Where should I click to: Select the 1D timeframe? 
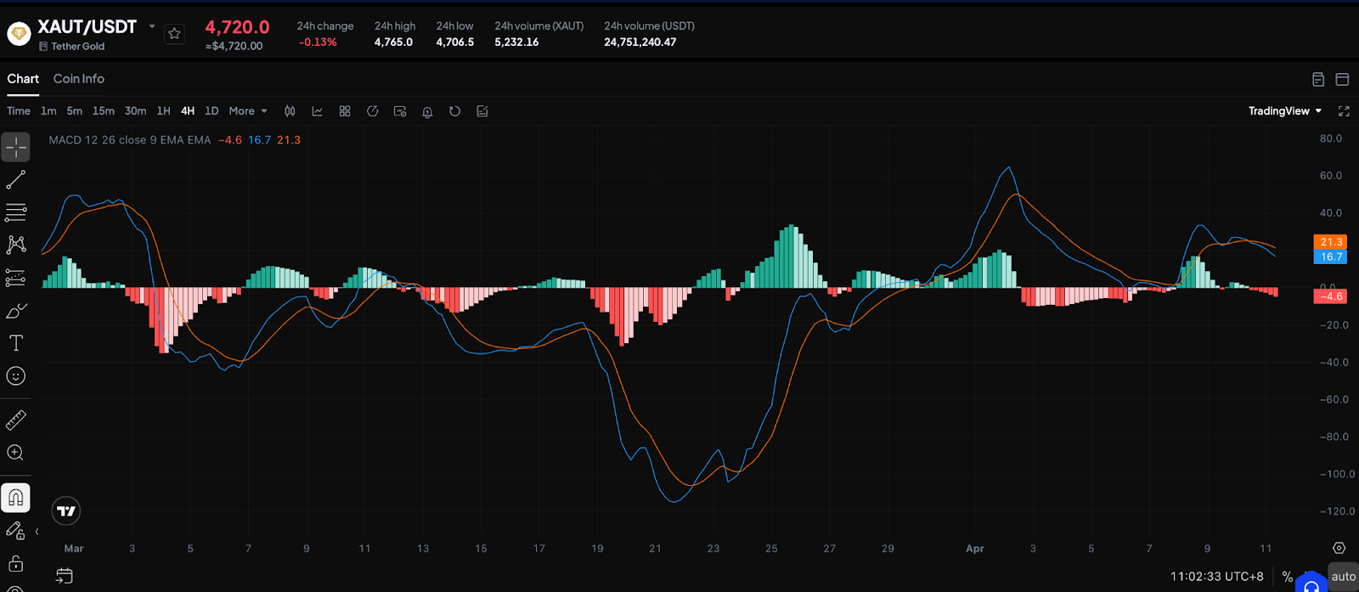[x=211, y=111]
